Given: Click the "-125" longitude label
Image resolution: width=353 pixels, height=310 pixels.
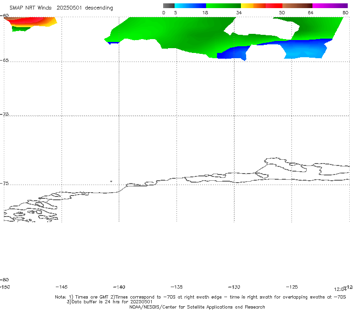Looking at the screenshot, I should [x=292, y=287].
